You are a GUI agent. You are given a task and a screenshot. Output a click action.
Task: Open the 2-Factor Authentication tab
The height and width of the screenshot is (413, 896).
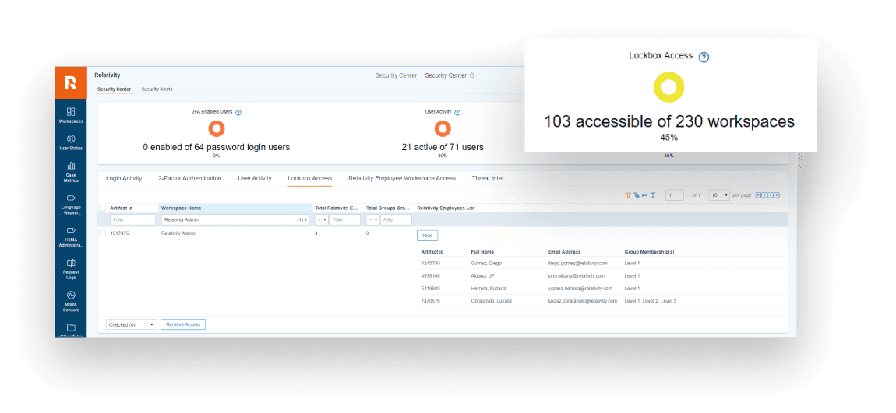[189, 179]
